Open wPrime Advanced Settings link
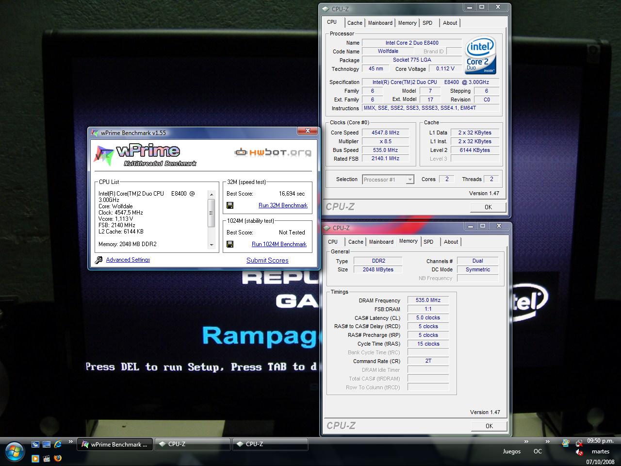The image size is (621, 466). pos(128,260)
